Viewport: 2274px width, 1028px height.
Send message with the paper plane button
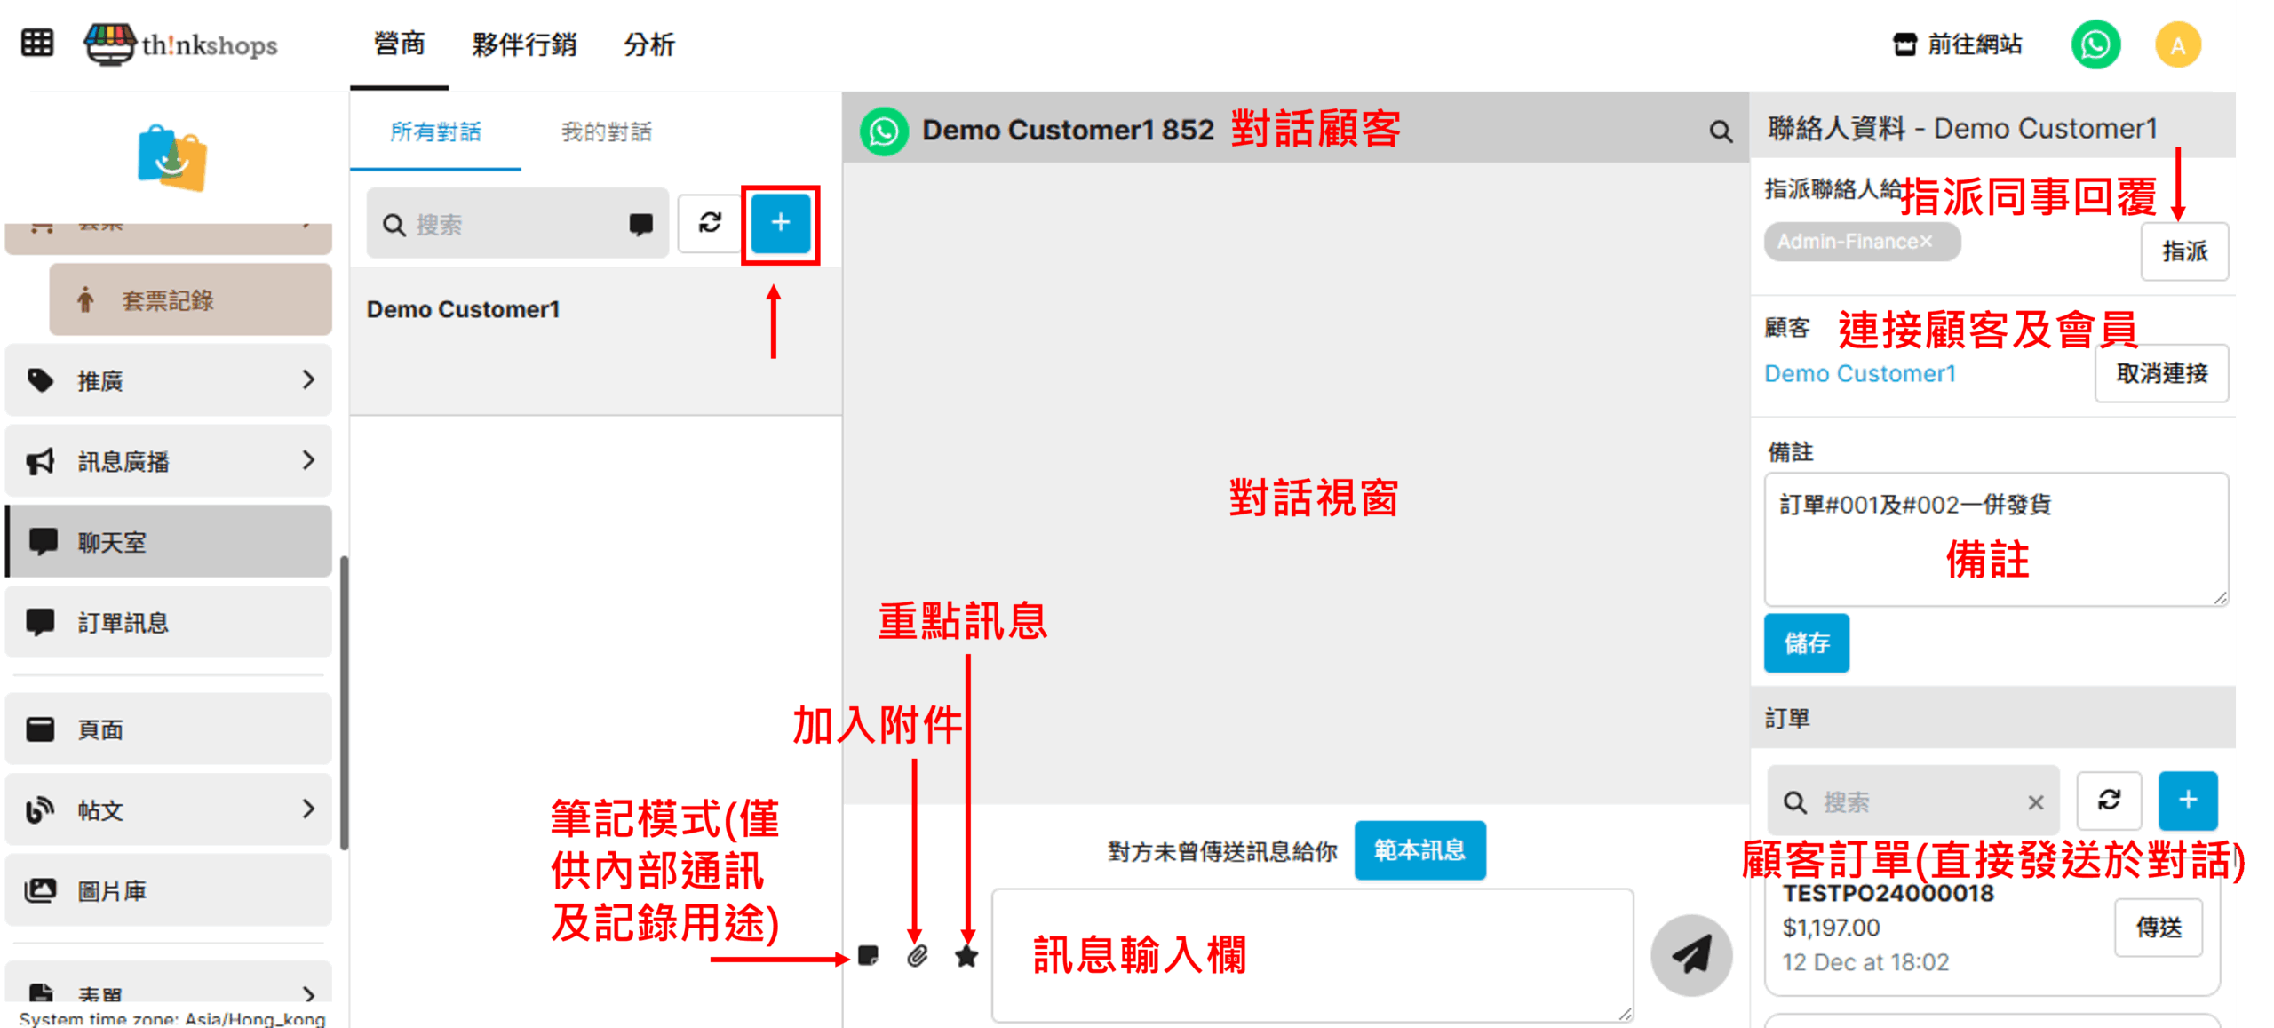[x=1691, y=955]
